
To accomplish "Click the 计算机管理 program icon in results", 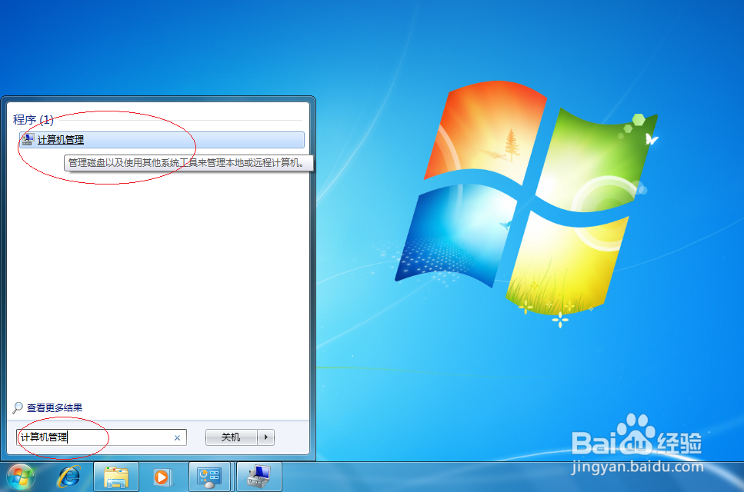I will (x=28, y=139).
